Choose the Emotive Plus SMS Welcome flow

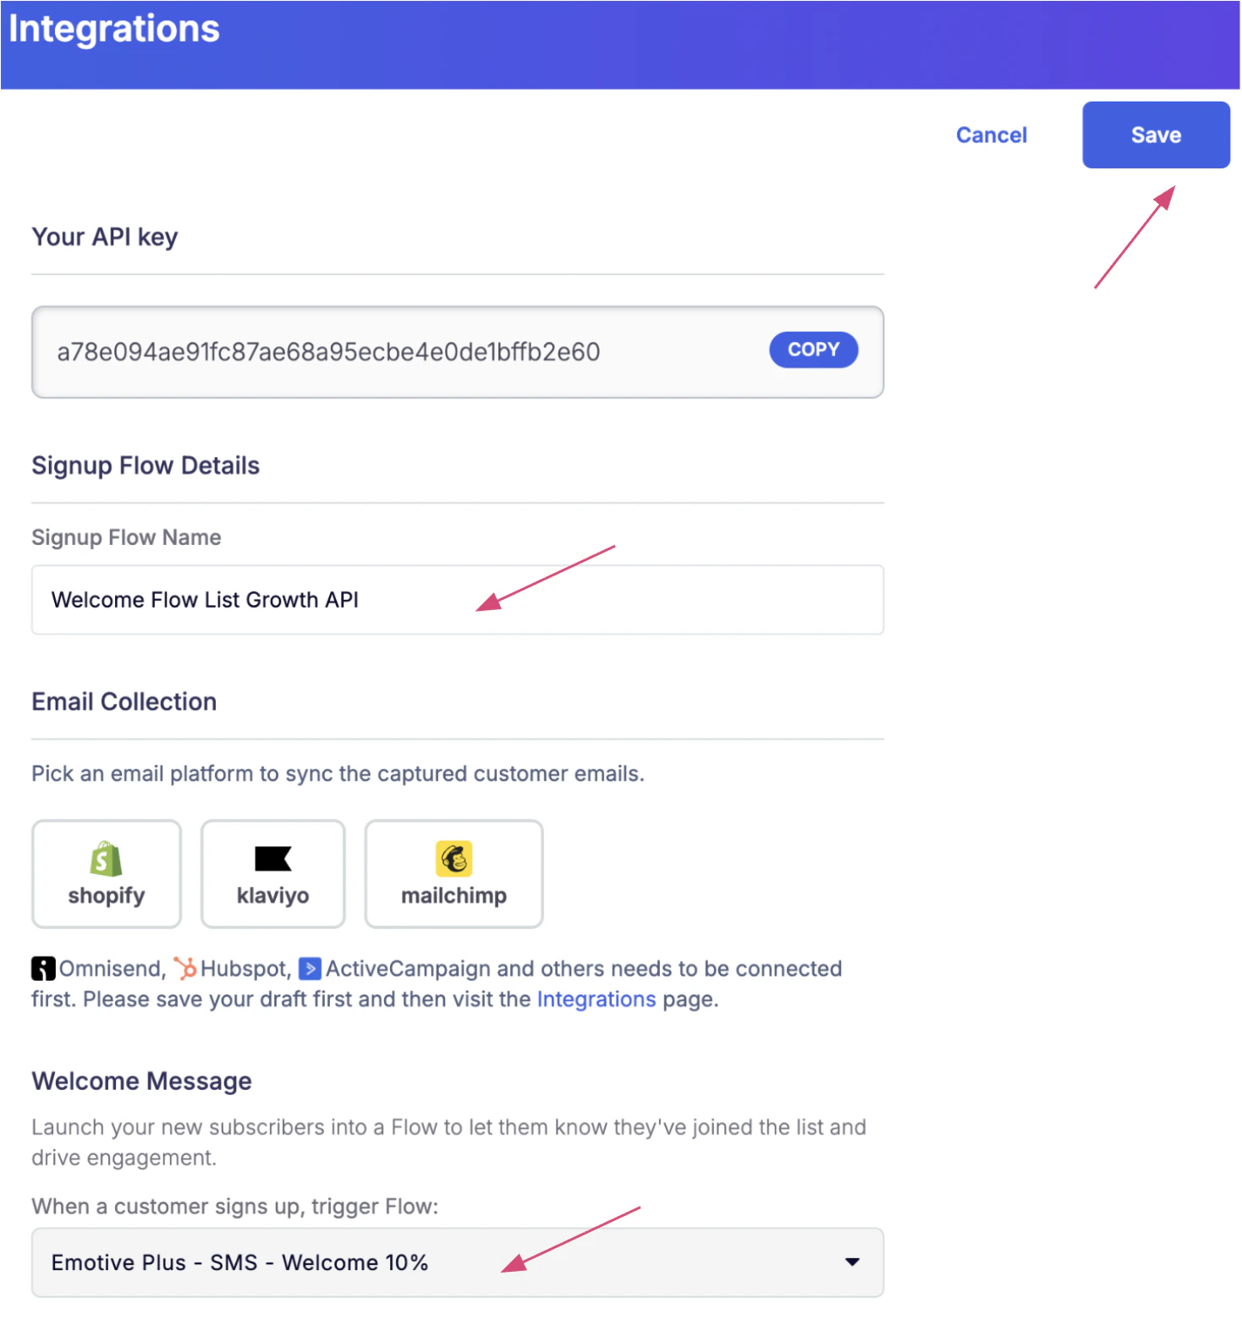tap(239, 1262)
